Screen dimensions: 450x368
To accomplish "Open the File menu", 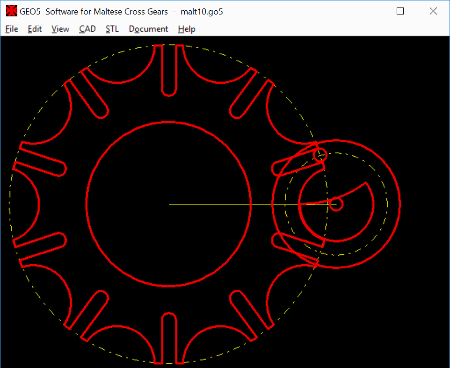I will pos(12,29).
